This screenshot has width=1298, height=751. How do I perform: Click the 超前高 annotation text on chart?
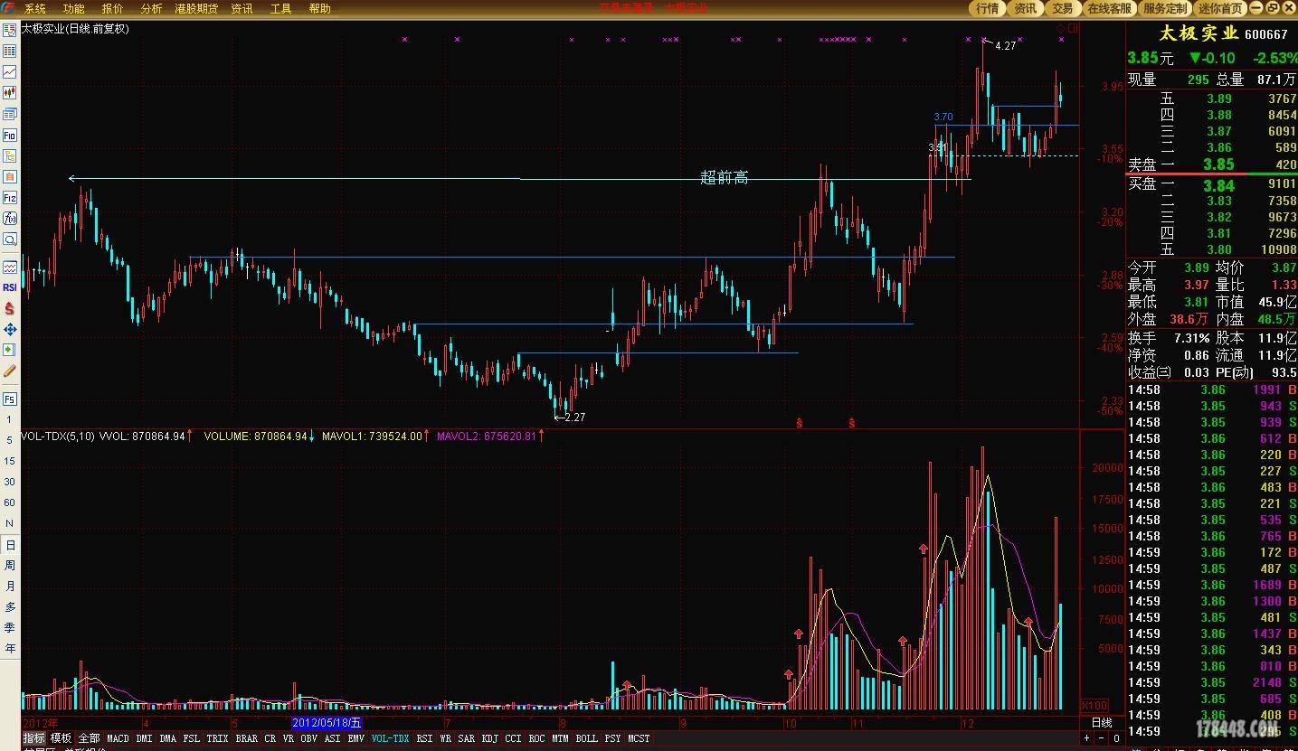point(725,178)
